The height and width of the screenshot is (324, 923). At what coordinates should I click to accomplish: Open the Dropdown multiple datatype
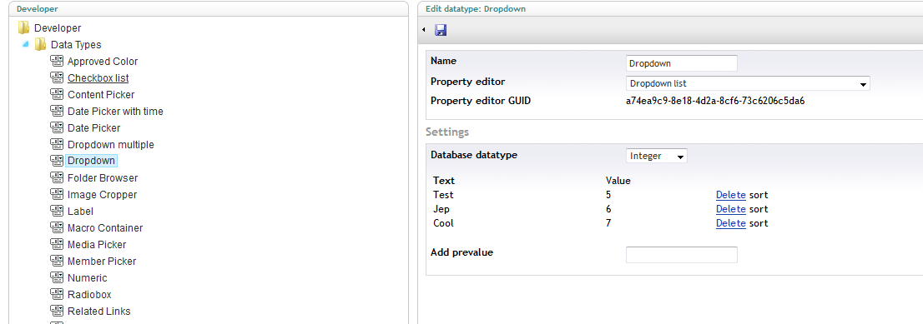pyautogui.click(x=111, y=145)
